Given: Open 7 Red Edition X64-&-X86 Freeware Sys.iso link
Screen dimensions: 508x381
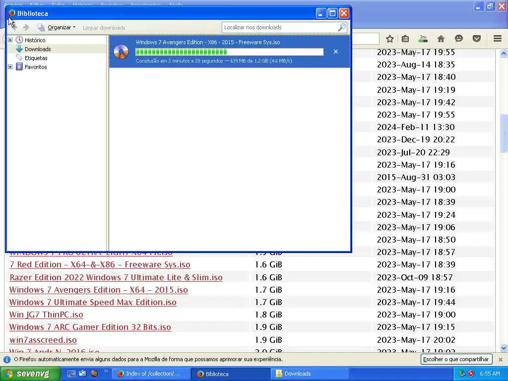Looking at the screenshot, I should pos(100,265).
